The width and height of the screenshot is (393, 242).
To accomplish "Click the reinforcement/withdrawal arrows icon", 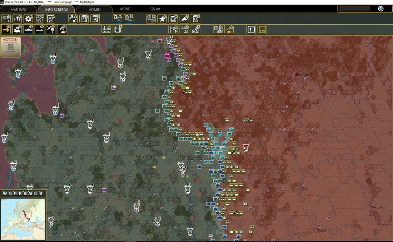I will (73, 19).
